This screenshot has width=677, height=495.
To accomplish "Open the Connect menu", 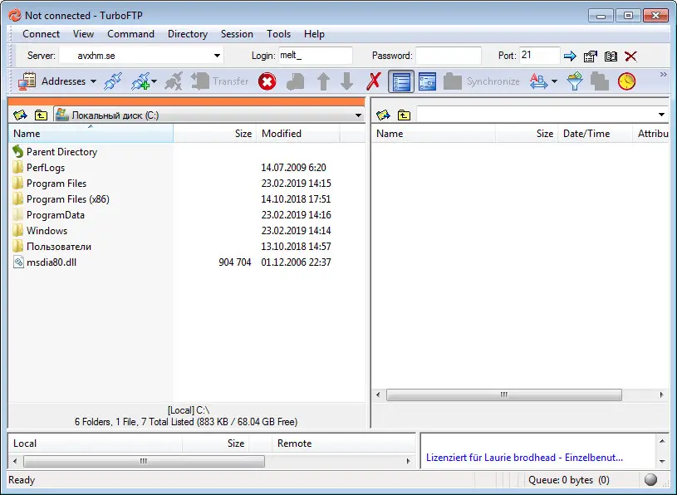I will click(41, 34).
